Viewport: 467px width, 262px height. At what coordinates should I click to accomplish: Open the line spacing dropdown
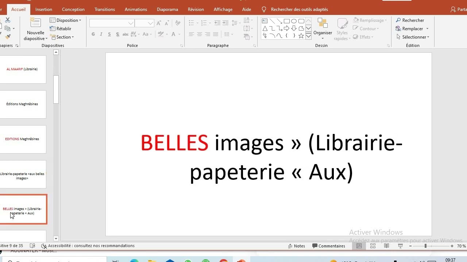pyautogui.click(x=236, y=23)
